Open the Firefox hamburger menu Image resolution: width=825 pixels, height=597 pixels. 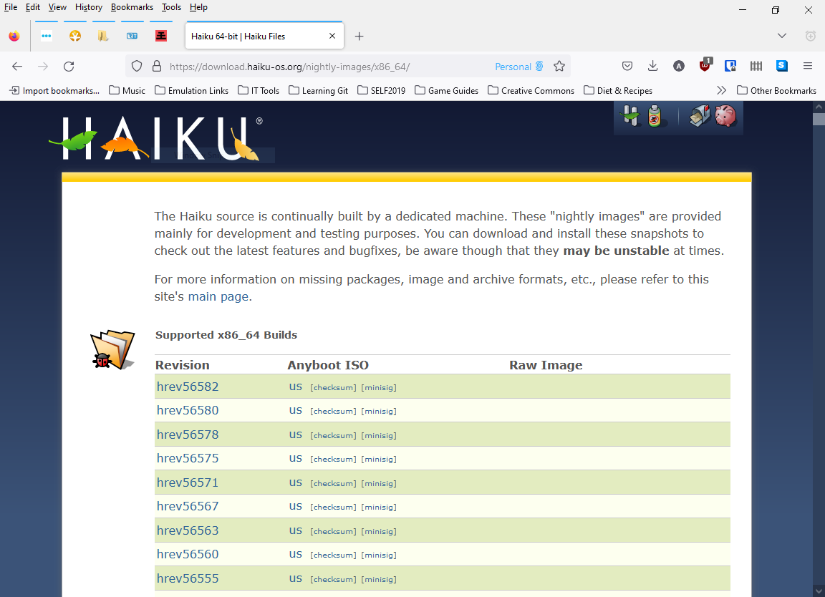[808, 67]
